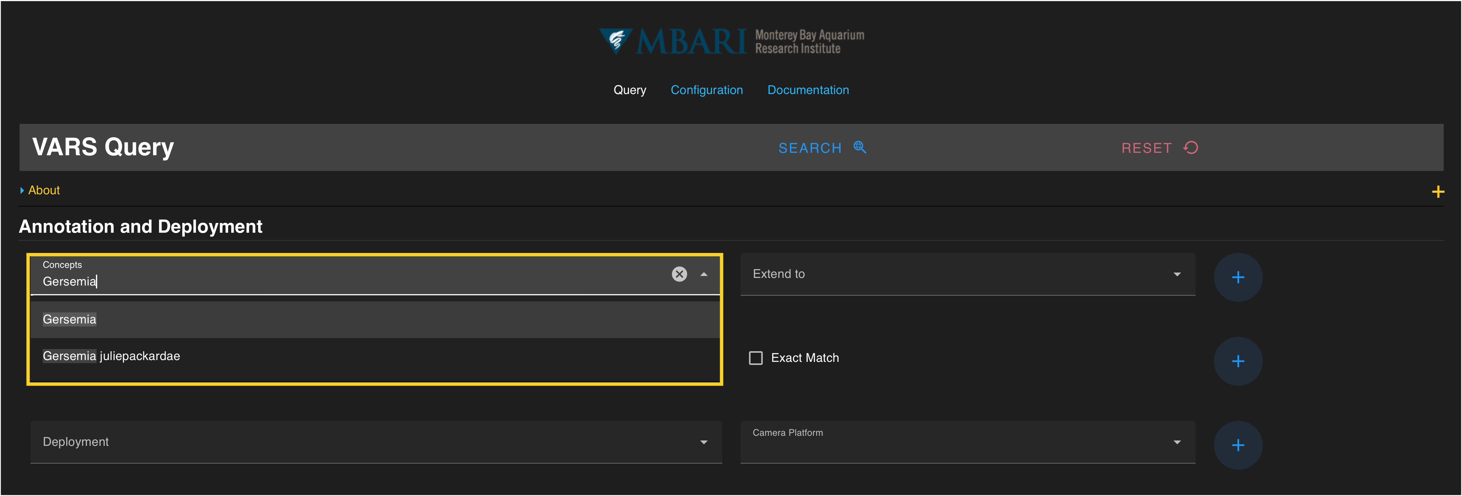Enable the Exact Match checkbox
The height and width of the screenshot is (496, 1462).
tap(755, 358)
